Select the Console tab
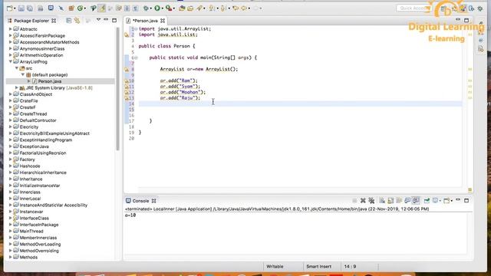This screenshot has height=276, width=491. (x=140, y=201)
